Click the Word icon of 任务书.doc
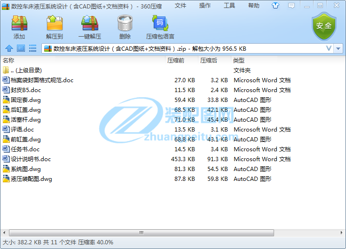The image size is (346, 249). pos(6,149)
